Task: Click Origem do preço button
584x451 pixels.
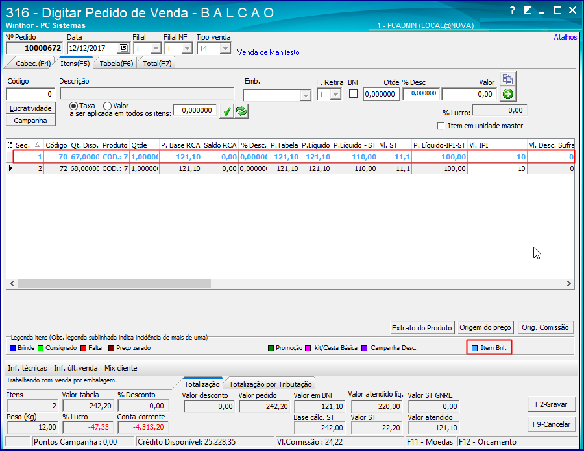Action: pos(485,327)
